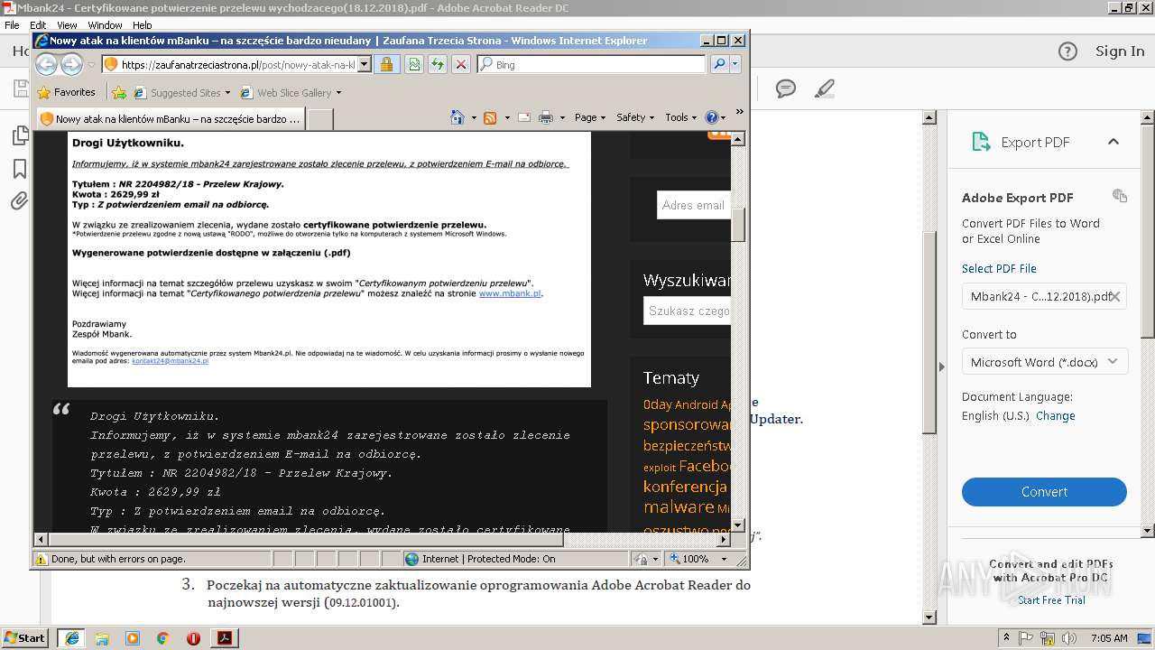The height and width of the screenshot is (650, 1155).
Task: Open the Acrobat Edit menu
Action: (x=38, y=25)
